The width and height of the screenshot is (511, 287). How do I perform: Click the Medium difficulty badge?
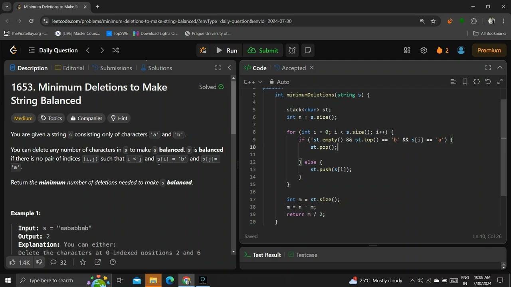pyautogui.click(x=23, y=118)
